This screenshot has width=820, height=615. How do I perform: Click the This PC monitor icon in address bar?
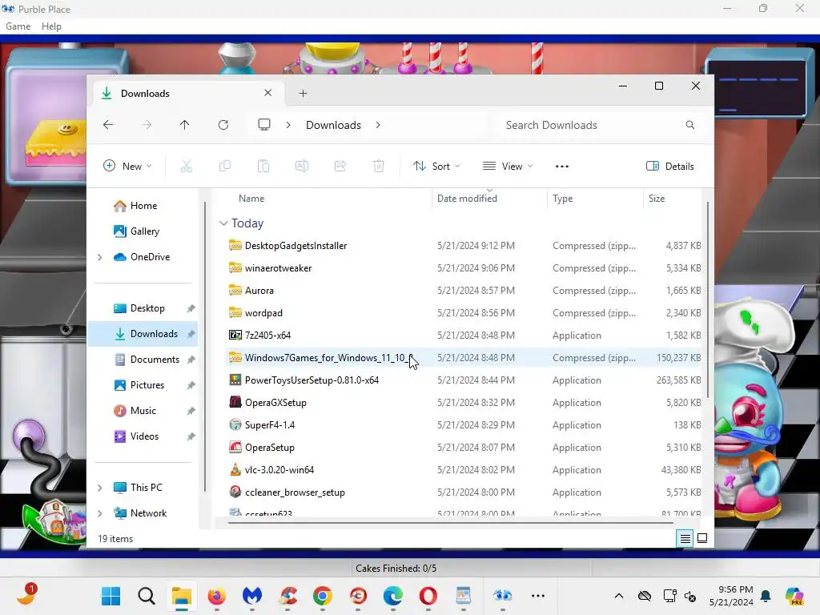(264, 124)
